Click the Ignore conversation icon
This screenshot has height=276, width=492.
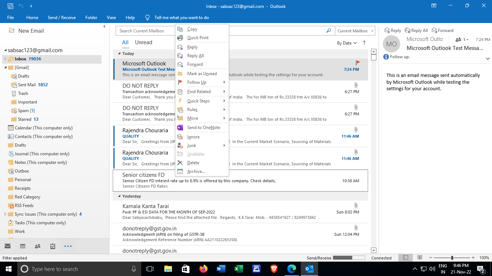tap(180, 137)
